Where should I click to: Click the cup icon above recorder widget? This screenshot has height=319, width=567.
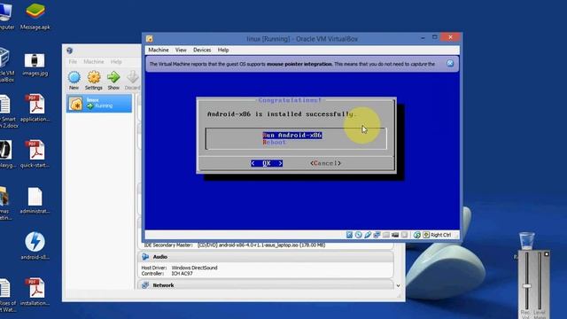(526, 241)
